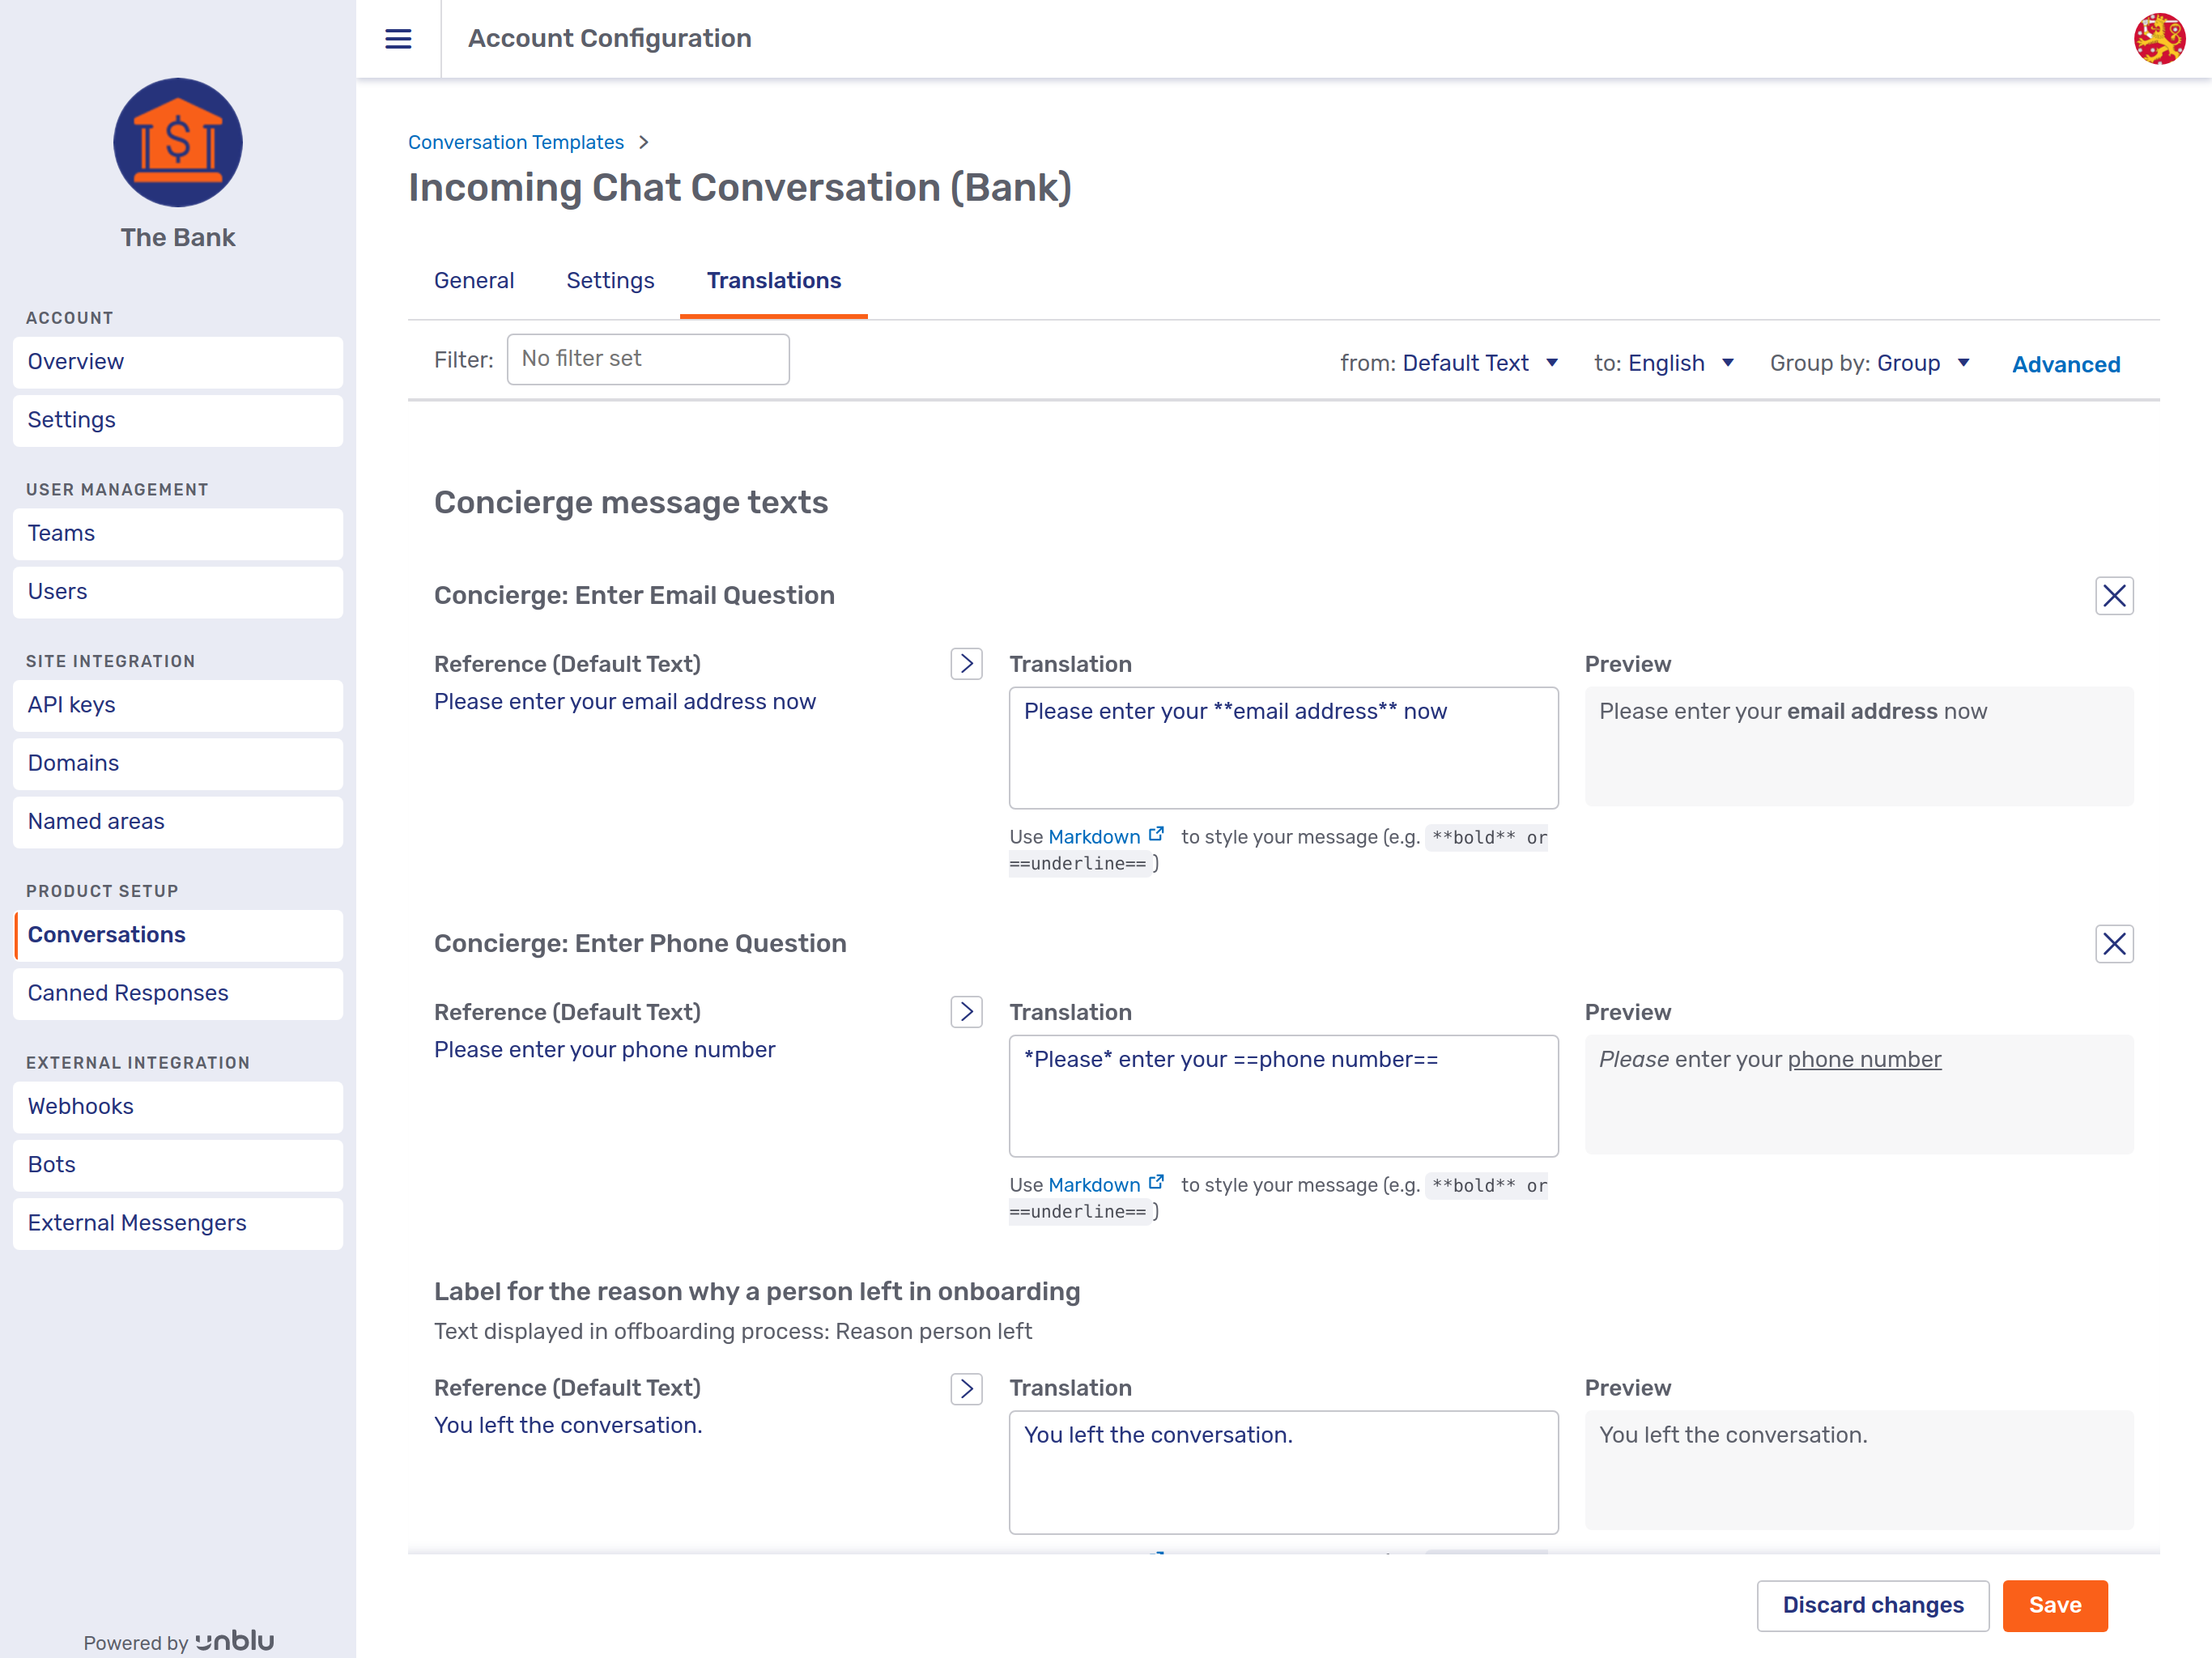Dismiss the Enter Email Question translation entry
2212x1658 pixels.
click(2115, 595)
